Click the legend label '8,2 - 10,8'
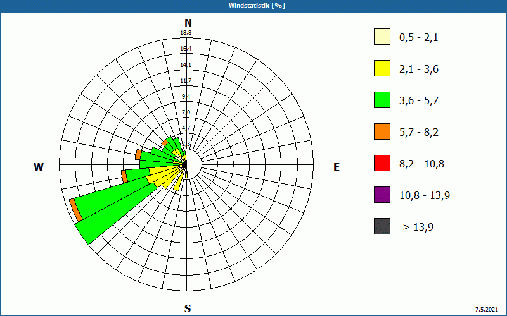This screenshot has height=316, width=507. coord(421,164)
